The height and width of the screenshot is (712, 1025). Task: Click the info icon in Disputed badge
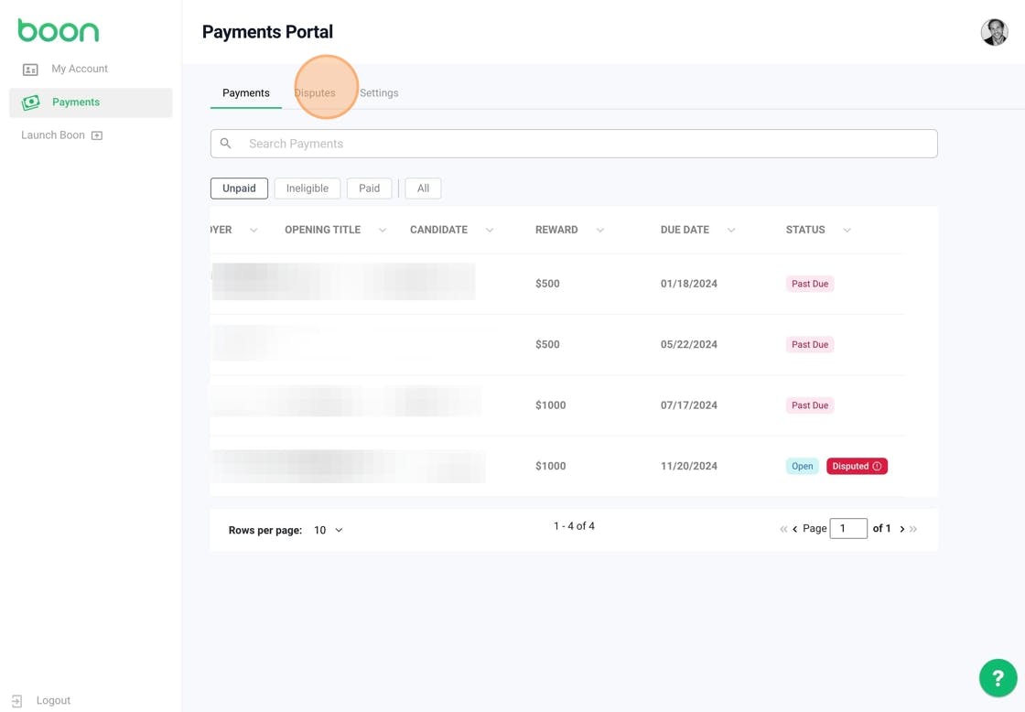[878, 466]
